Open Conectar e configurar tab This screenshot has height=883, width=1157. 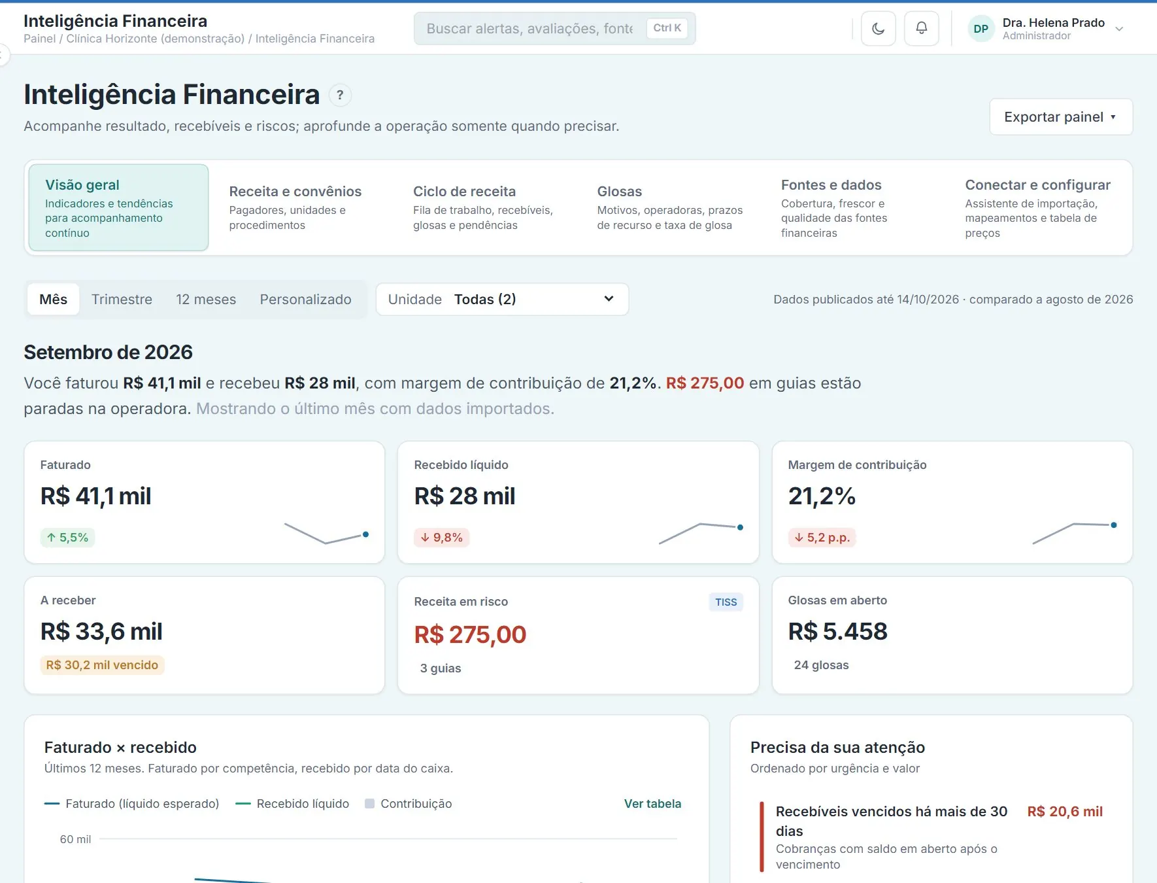[1039, 207]
